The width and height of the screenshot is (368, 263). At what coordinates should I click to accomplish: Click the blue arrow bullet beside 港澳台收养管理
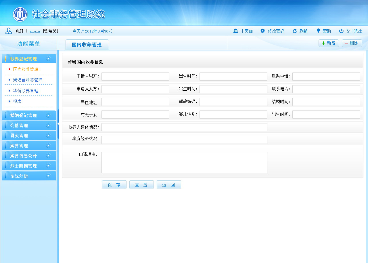[9, 80]
